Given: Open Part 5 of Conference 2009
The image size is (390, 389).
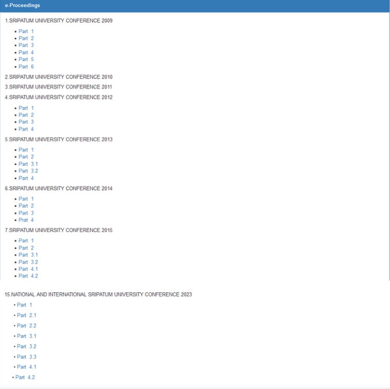Looking at the screenshot, I should tap(26, 59).
